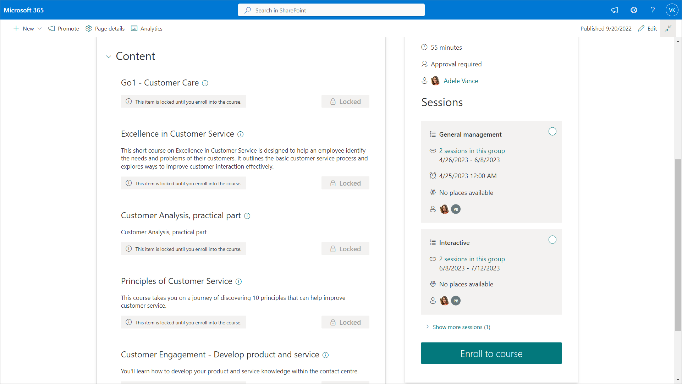Open the settings gear in header
Viewport: 682px width, 384px height.
(634, 10)
